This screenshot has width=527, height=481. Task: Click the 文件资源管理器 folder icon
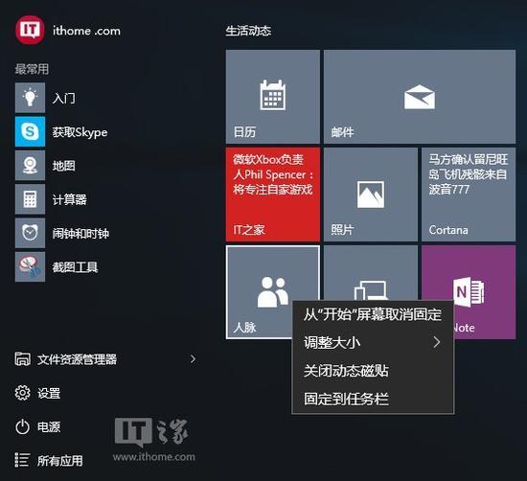[x=23, y=359]
